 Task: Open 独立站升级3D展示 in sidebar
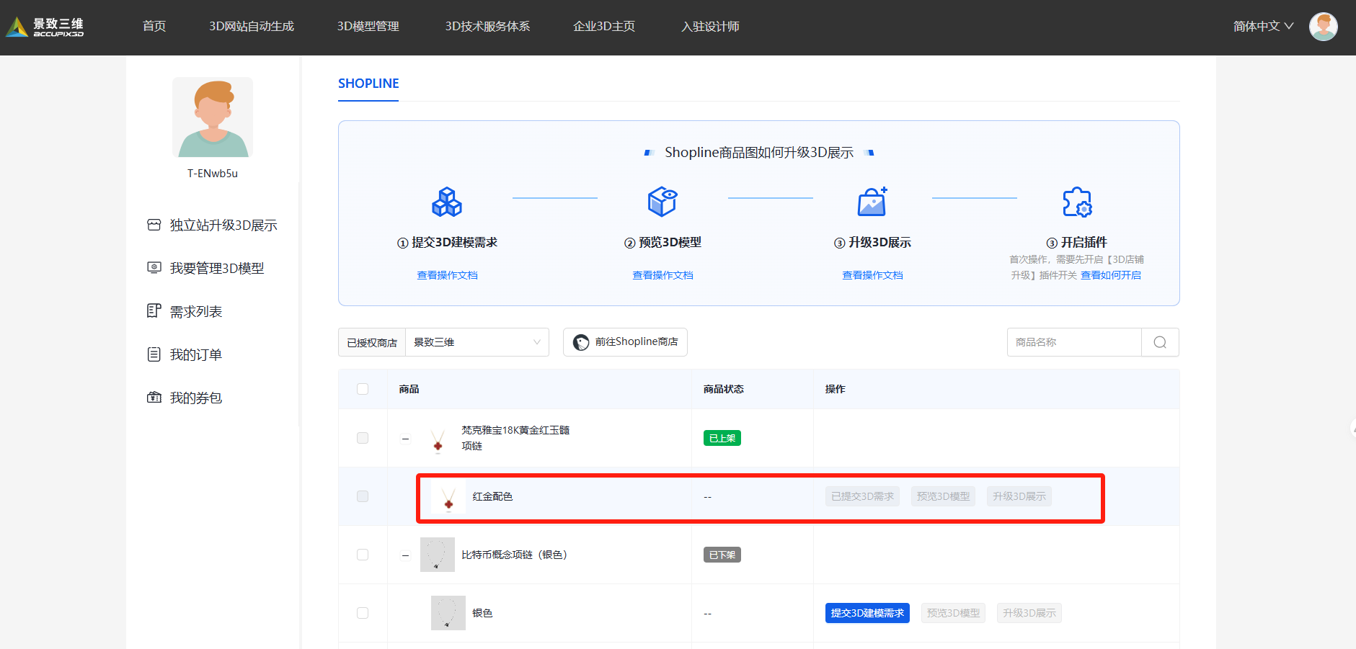pos(223,225)
